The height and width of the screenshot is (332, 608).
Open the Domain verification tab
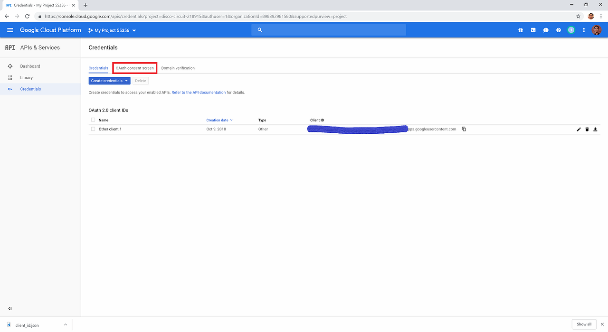coord(178,68)
